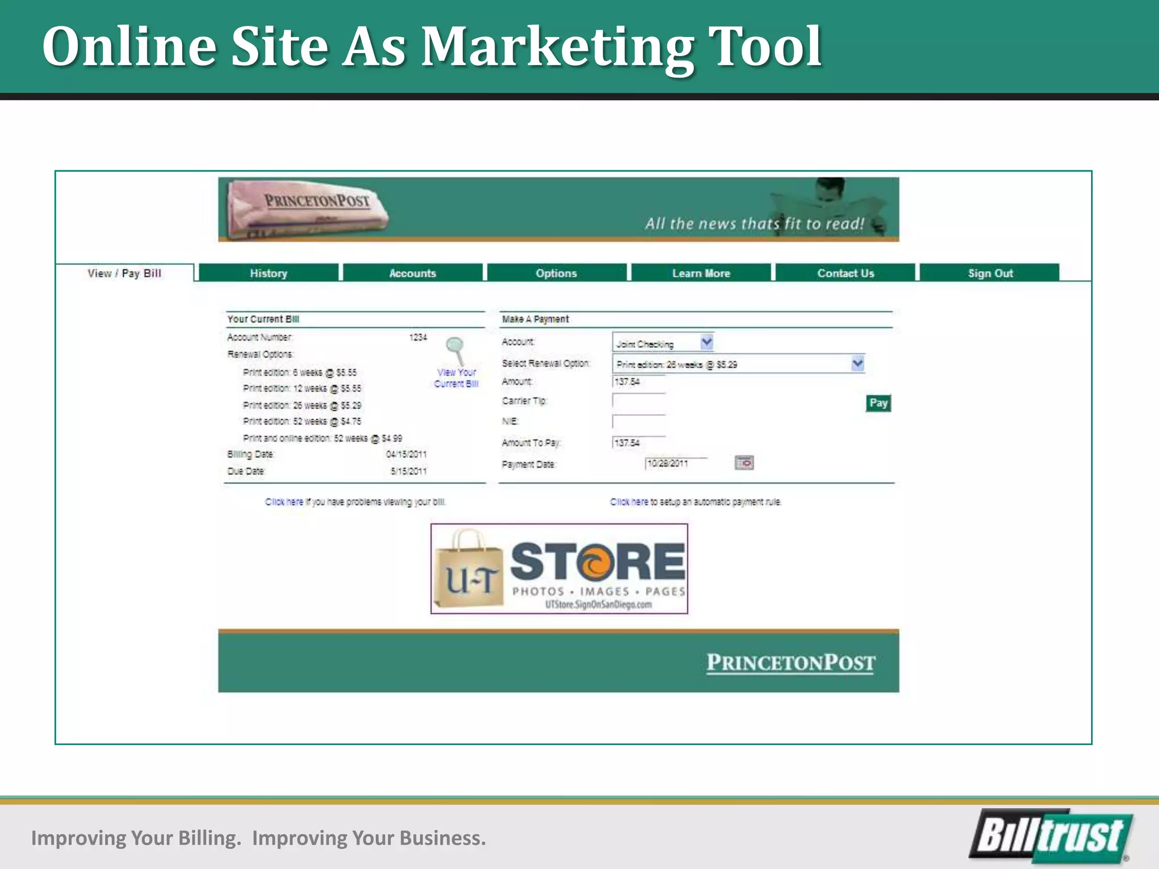This screenshot has height=869, width=1159.
Task: Click billing date value 04/15/2011
Action: tap(406, 454)
